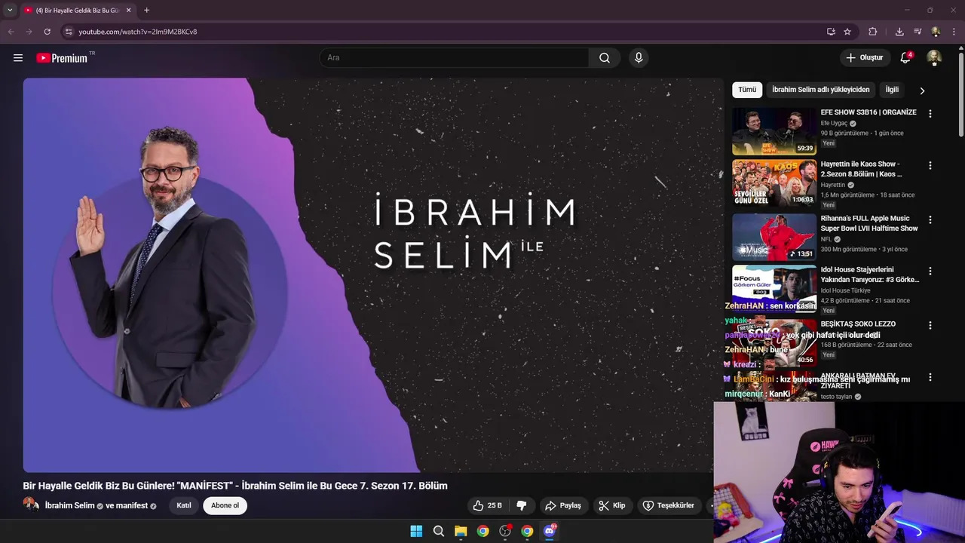Start voice search with microphone icon
Screen dimensions: 965x543
[x=639, y=58]
